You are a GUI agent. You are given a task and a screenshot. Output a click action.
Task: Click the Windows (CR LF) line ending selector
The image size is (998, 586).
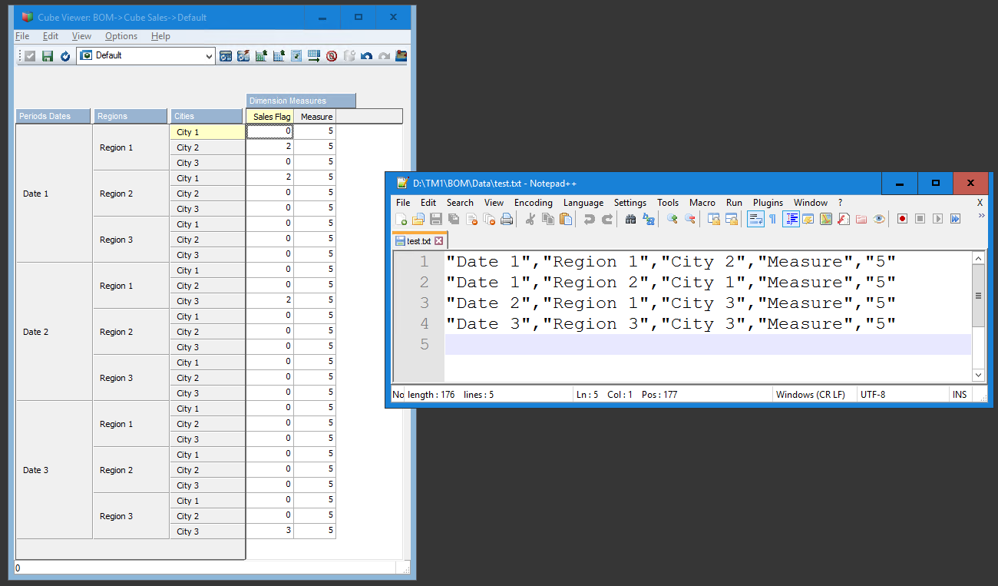click(810, 395)
